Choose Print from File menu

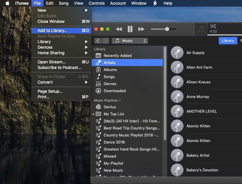[x=61, y=97]
